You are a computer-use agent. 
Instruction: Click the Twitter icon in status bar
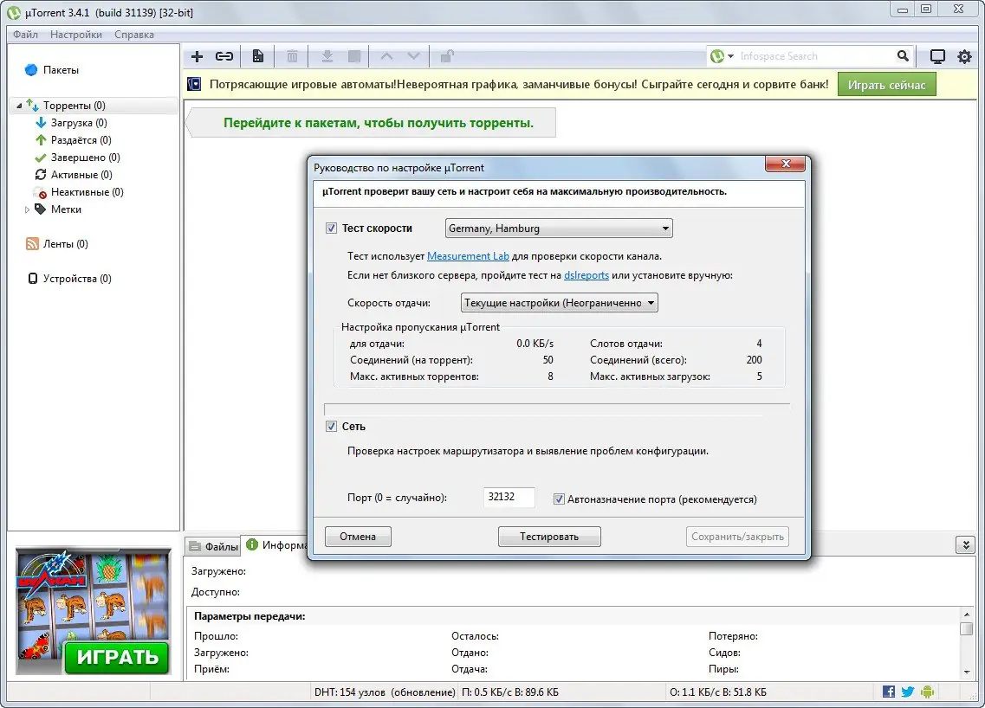point(908,692)
